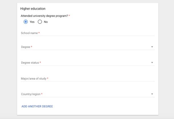Expand the Degree status dropdown arrow
Viewport: 174px width, 119px height.
(152, 63)
